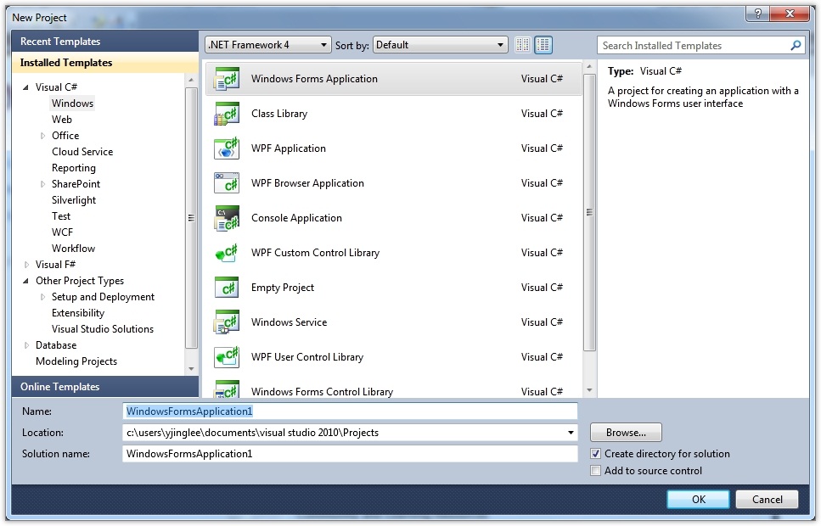Viewport: 821px width, 526px height.
Task: Click category tree scroll down arrow
Action: click(191, 369)
